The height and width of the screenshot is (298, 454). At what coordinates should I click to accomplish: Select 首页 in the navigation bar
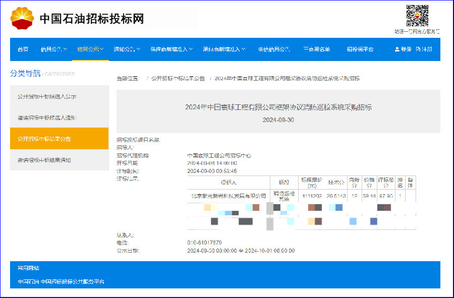coord(21,49)
